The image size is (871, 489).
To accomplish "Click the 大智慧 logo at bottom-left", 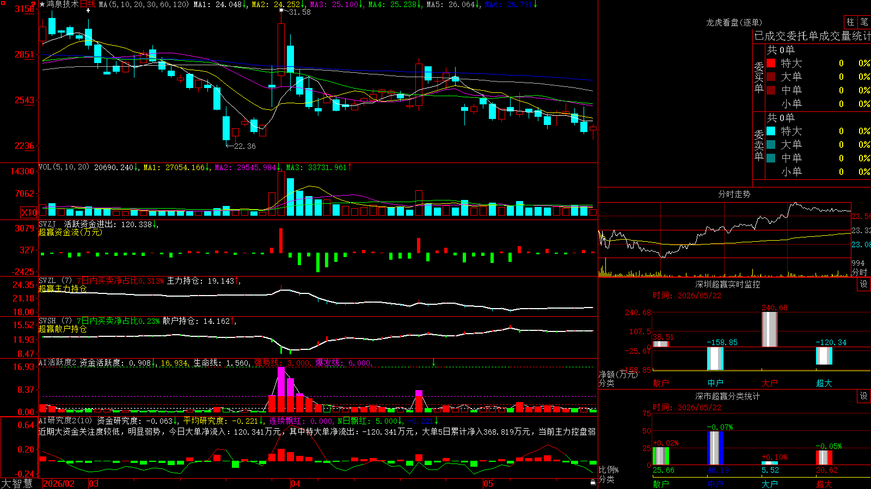I will (x=17, y=484).
